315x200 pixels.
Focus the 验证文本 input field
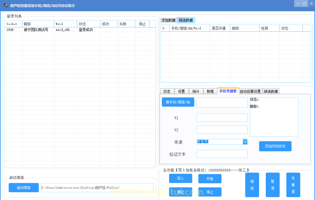point(222,154)
